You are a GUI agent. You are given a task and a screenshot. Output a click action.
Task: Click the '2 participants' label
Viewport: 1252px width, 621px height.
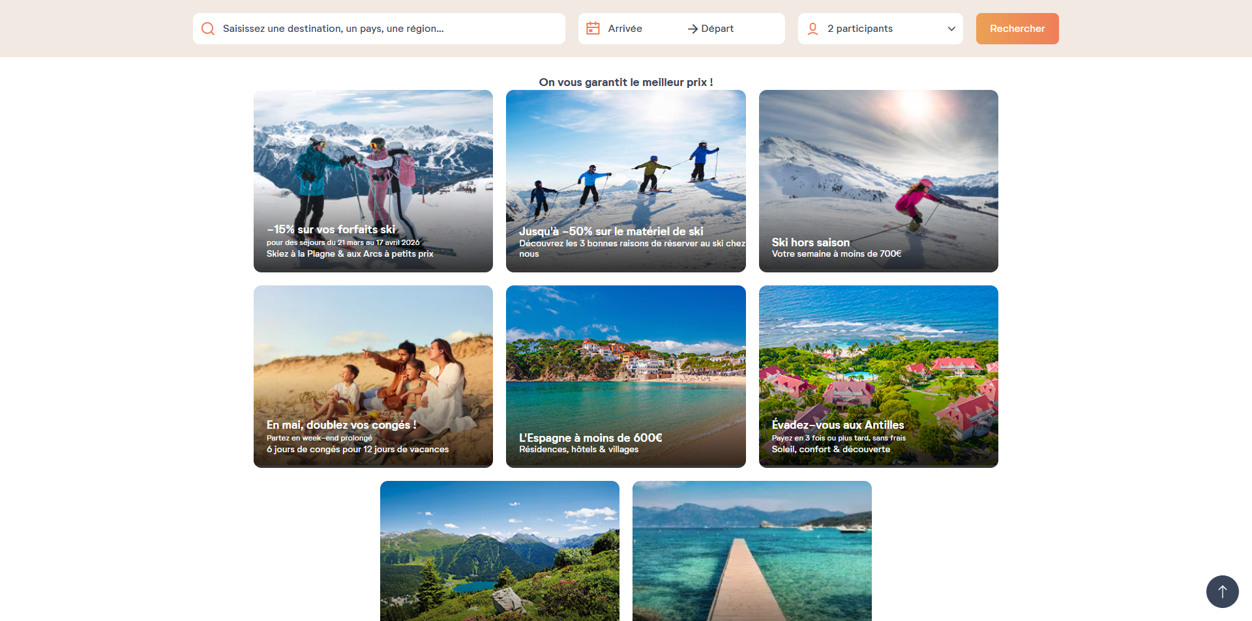point(860,29)
